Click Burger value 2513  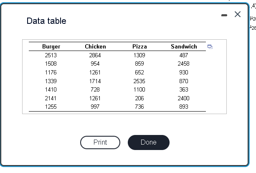[x=51, y=55]
